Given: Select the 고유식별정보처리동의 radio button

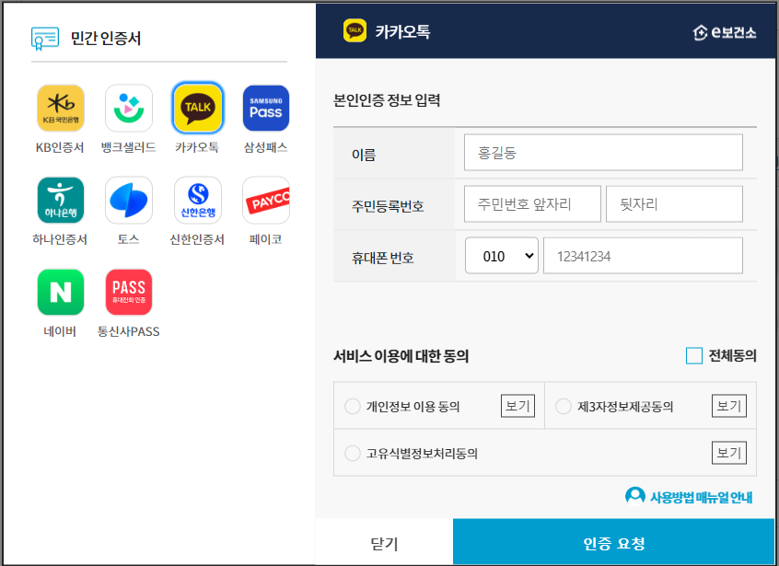Looking at the screenshot, I should tap(353, 452).
